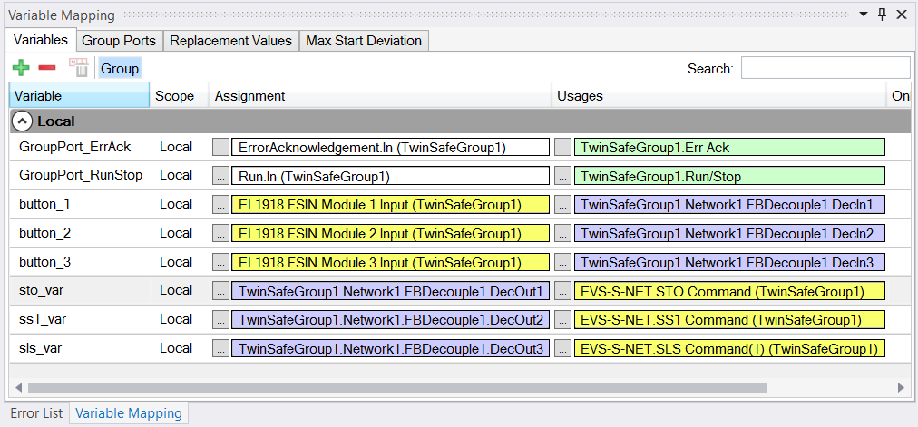
Task: Select the button_1 variable name
Action: 44,204
